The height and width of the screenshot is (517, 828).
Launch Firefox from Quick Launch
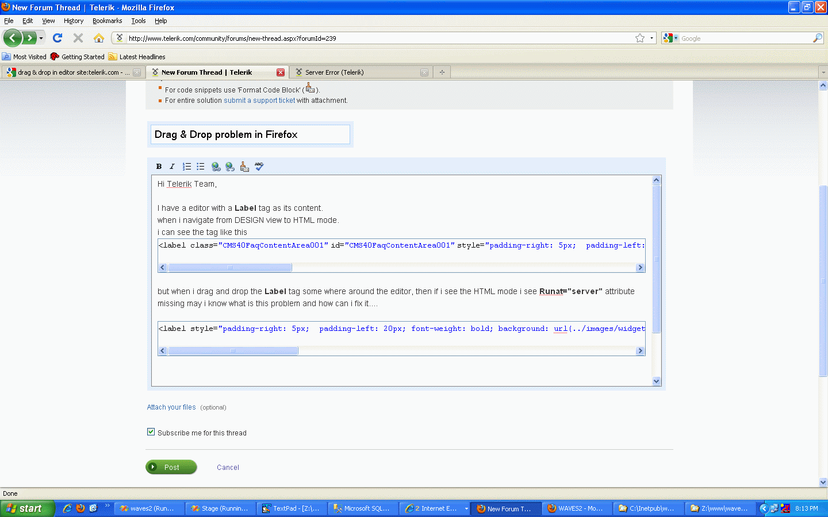(x=80, y=508)
